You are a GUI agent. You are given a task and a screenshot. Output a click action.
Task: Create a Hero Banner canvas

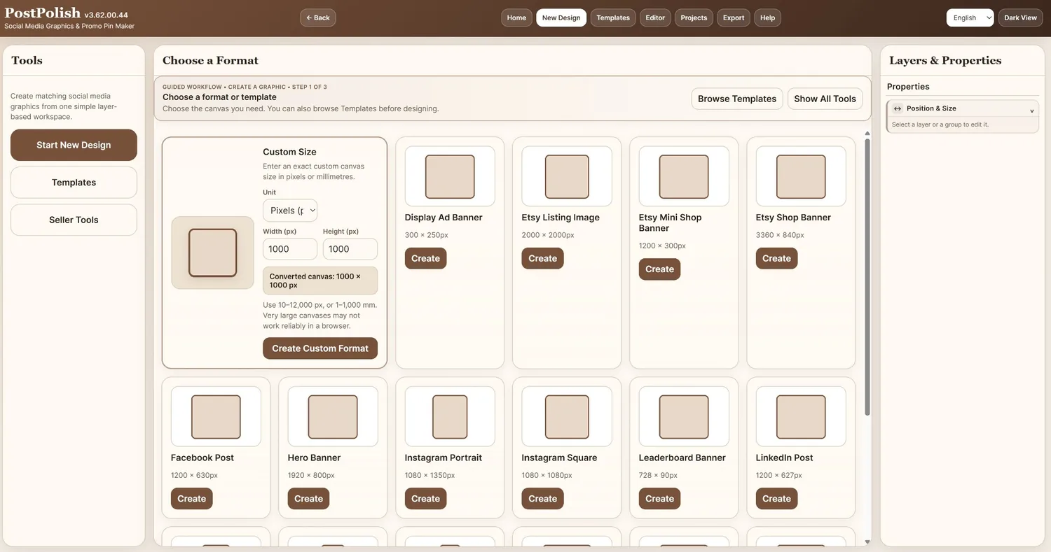click(x=308, y=499)
